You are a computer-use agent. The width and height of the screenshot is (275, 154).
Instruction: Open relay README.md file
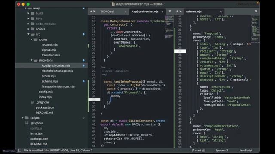coord(44,113)
